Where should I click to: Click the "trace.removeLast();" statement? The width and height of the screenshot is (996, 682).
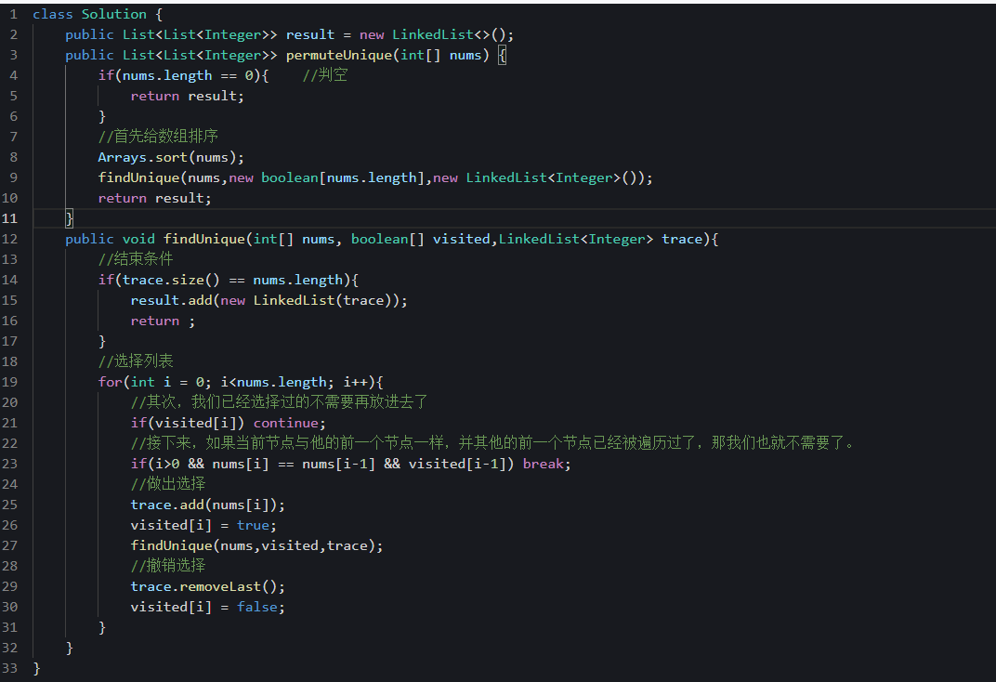[208, 586]
